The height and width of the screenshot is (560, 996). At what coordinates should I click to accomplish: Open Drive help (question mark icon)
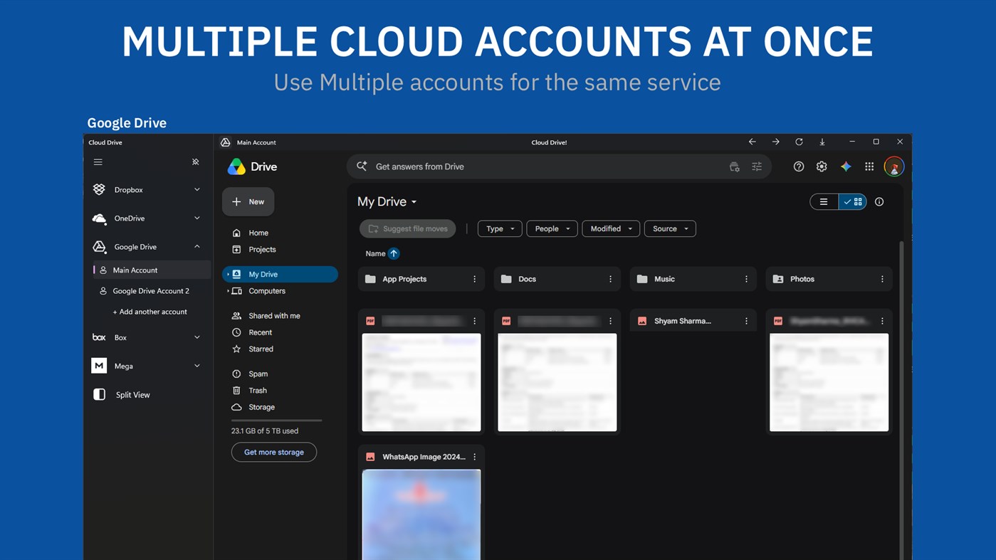click(799, 167)
